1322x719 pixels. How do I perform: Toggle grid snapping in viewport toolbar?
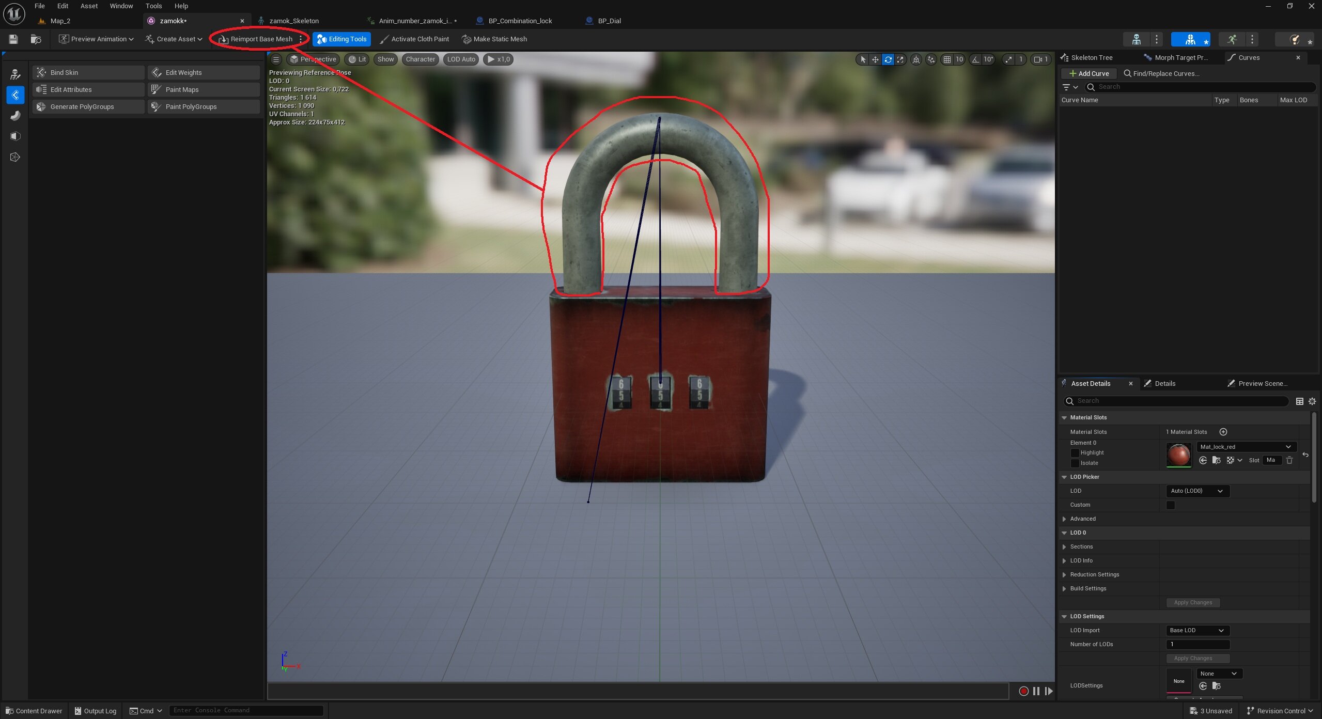(x=947, y=59)
